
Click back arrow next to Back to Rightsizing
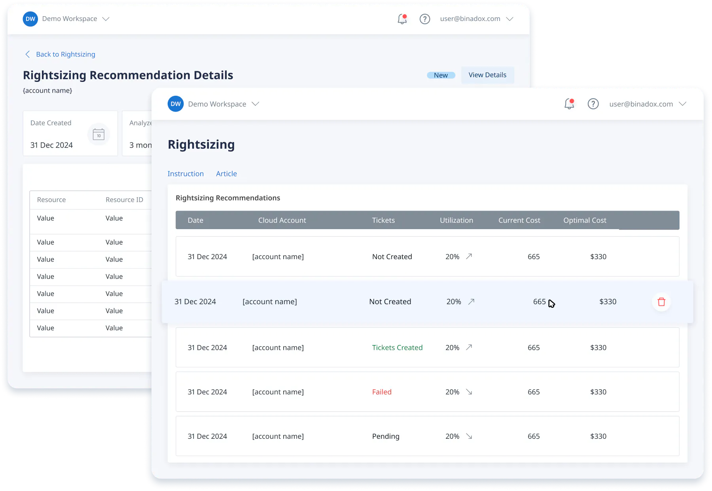tap(28, 54)
